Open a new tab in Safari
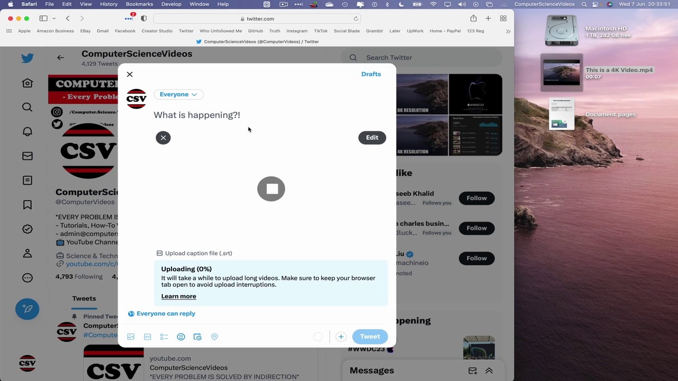Screen dimensions: 678x381 point(488,19)
